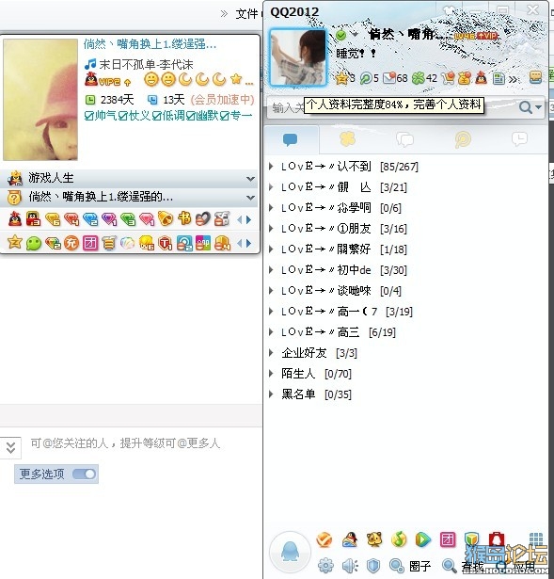Click the green online status check icon
554x579 pixels.
point(341,35)
